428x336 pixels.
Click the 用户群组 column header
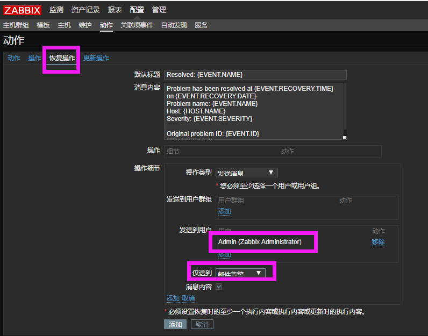pos(231,201)
